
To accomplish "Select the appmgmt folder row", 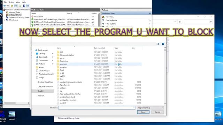I will (99, 64).
